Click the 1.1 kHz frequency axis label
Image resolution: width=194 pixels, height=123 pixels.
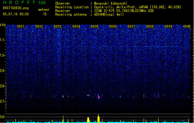(2, 40)
